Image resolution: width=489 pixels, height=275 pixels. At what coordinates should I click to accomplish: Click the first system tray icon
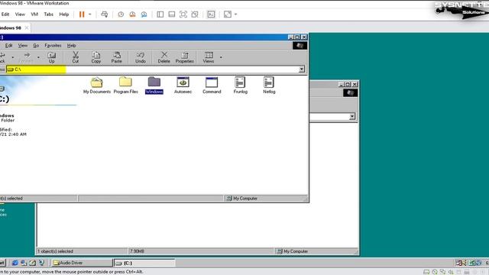[459, 263]
